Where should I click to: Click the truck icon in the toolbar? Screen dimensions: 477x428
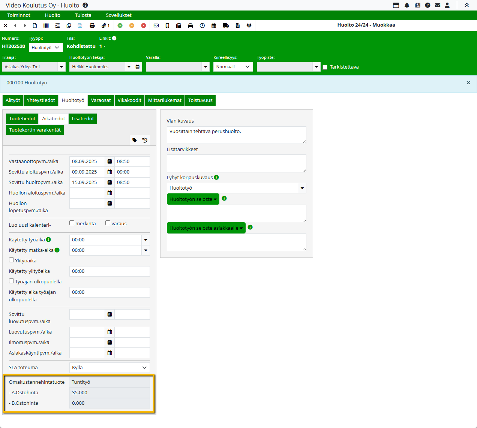pyautogui.click(x=226, y=25)
